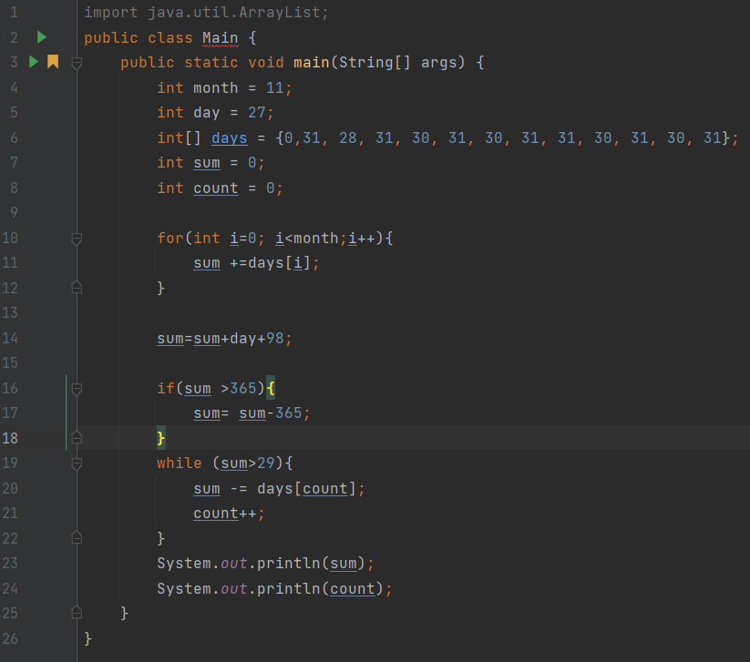Viewport: 750px width, 662px height.
Task: Click the value 11 assigned to month
Action: click(x=274, y=88)
